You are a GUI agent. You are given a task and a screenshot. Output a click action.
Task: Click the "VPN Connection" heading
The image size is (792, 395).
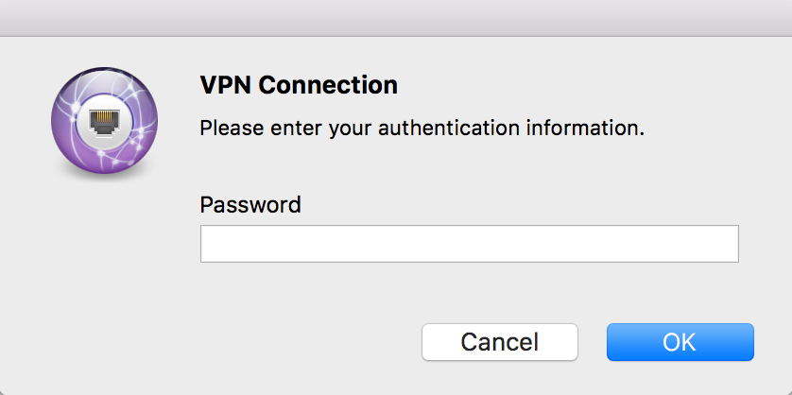299,85
